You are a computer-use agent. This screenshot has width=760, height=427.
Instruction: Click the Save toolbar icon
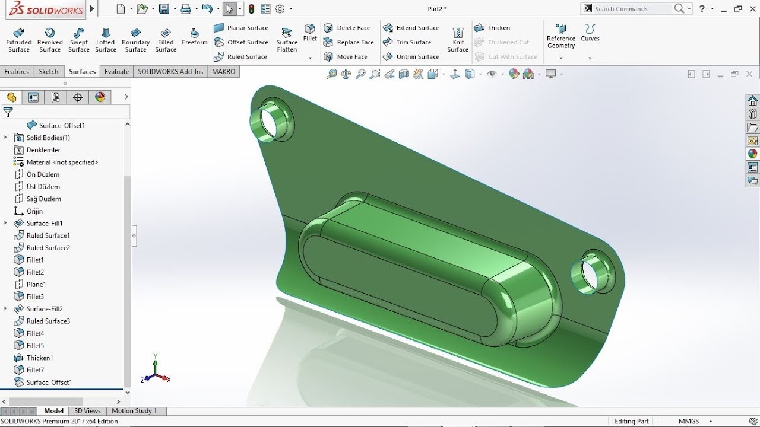(x=164, y=9)
